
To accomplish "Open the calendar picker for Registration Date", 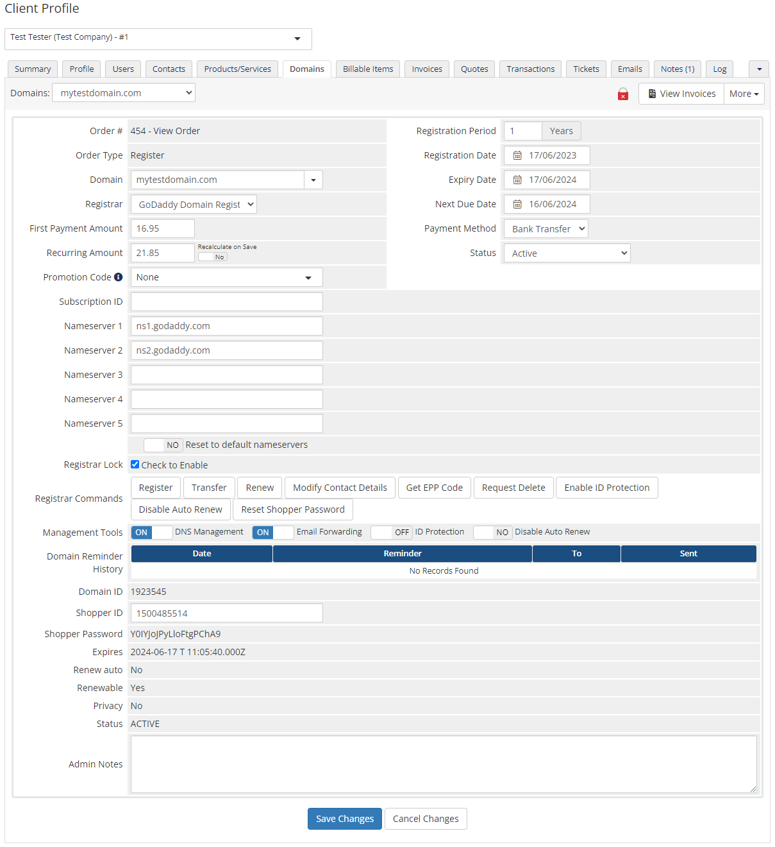I will (517, 155).
